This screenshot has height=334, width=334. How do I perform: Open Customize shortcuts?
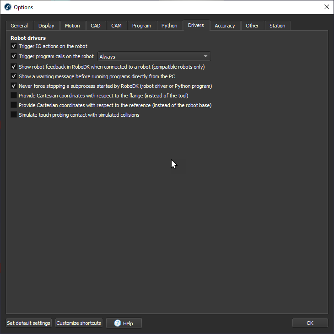78,323
